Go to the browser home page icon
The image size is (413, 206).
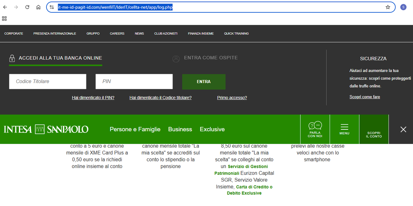39,7
